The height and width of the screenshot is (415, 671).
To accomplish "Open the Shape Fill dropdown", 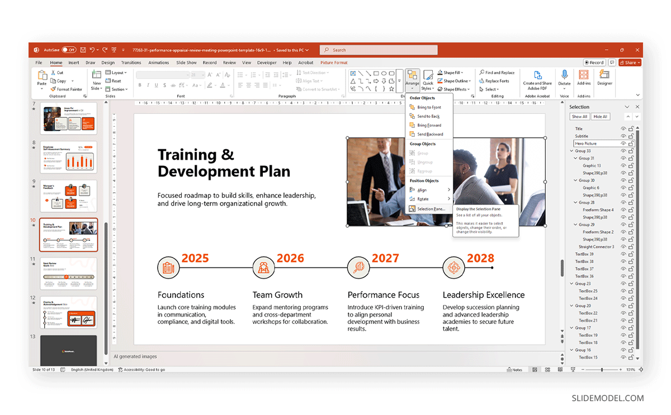I will [x=452, y=73].
